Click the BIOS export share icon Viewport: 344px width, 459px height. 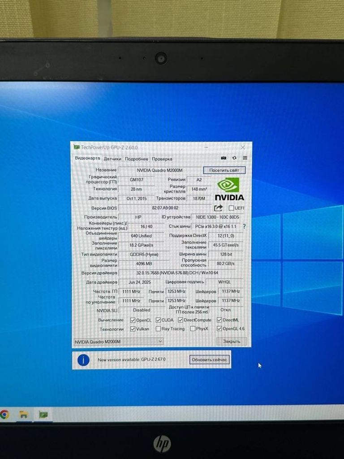pos(218,208)
